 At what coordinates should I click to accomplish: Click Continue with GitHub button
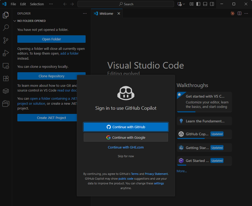(x=126, y=127)
